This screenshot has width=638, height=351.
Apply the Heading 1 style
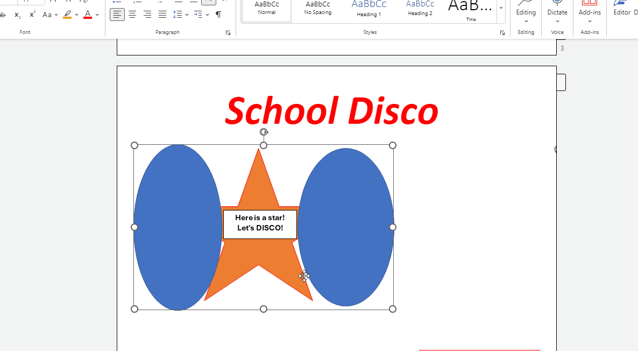pos(369,9)
